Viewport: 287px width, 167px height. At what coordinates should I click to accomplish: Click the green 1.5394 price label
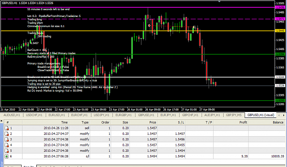pos(280,54)
